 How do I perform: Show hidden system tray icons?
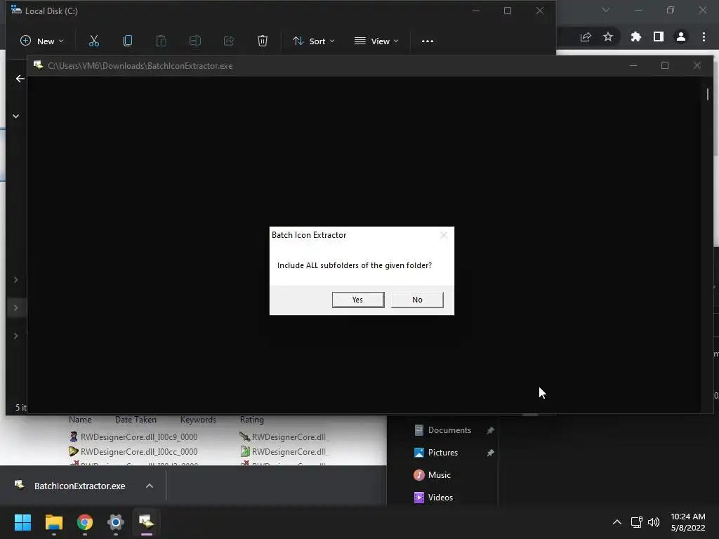(x=617, y=522)
